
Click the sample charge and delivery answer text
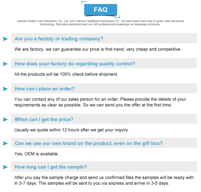(104, 180)
